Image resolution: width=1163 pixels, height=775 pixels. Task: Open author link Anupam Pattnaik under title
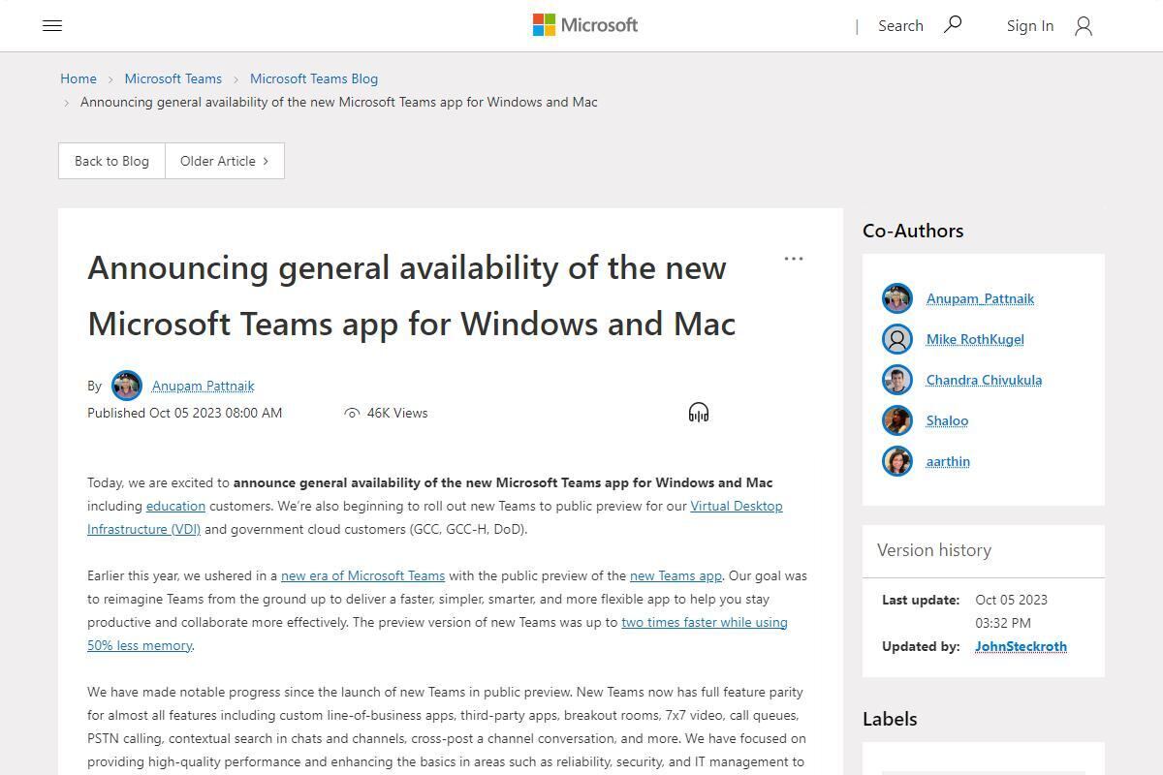(x=204, y=386)
